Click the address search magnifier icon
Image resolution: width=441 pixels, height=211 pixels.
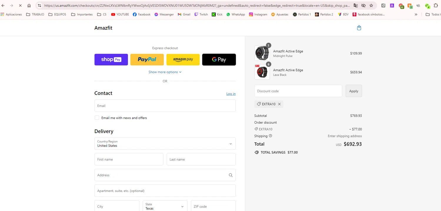[231, 175]
